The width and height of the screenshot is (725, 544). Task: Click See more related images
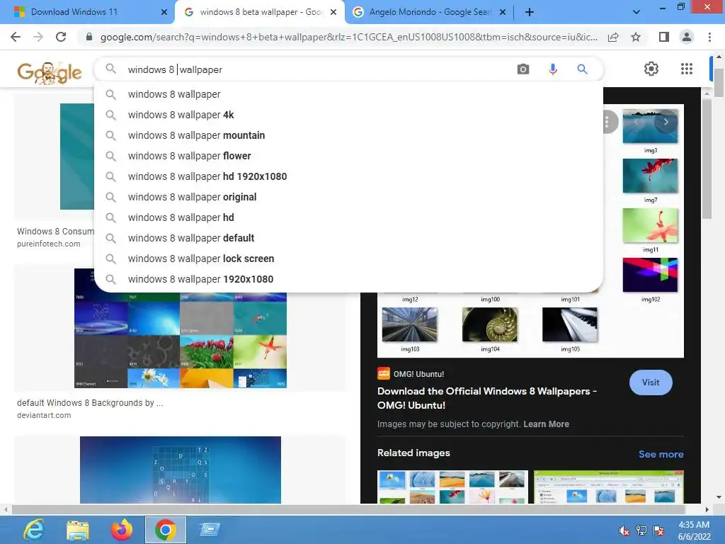coord(661,454)
